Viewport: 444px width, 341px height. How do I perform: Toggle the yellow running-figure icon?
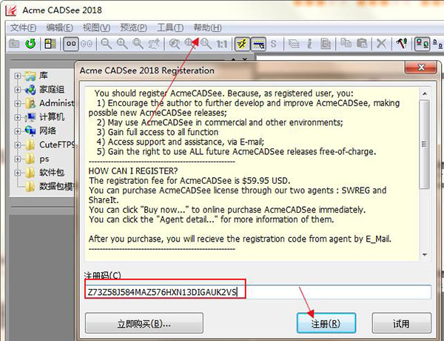242,44
